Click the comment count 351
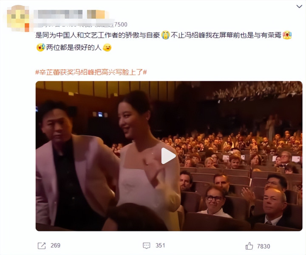 point(160,246)
